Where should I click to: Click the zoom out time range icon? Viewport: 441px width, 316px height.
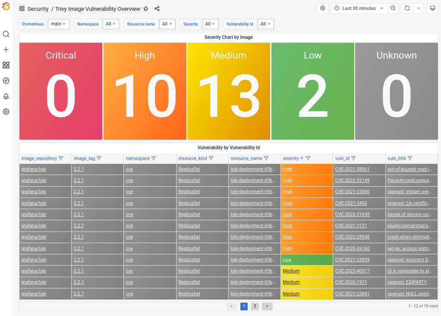393,8
